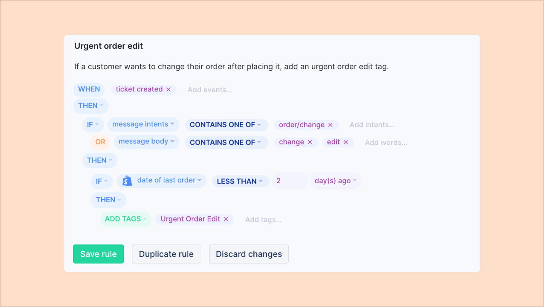The width and height of the screenshot is (544, 307).
Task: Open the IF dropdown in the second condition block
Action: (102, 181)
